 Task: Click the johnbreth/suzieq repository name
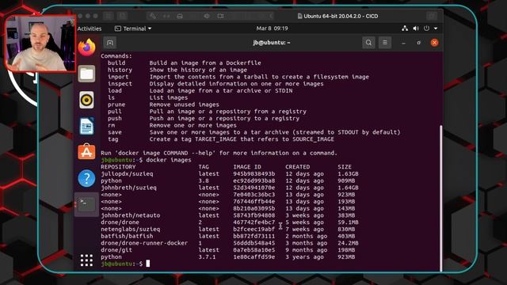point(128,188)
